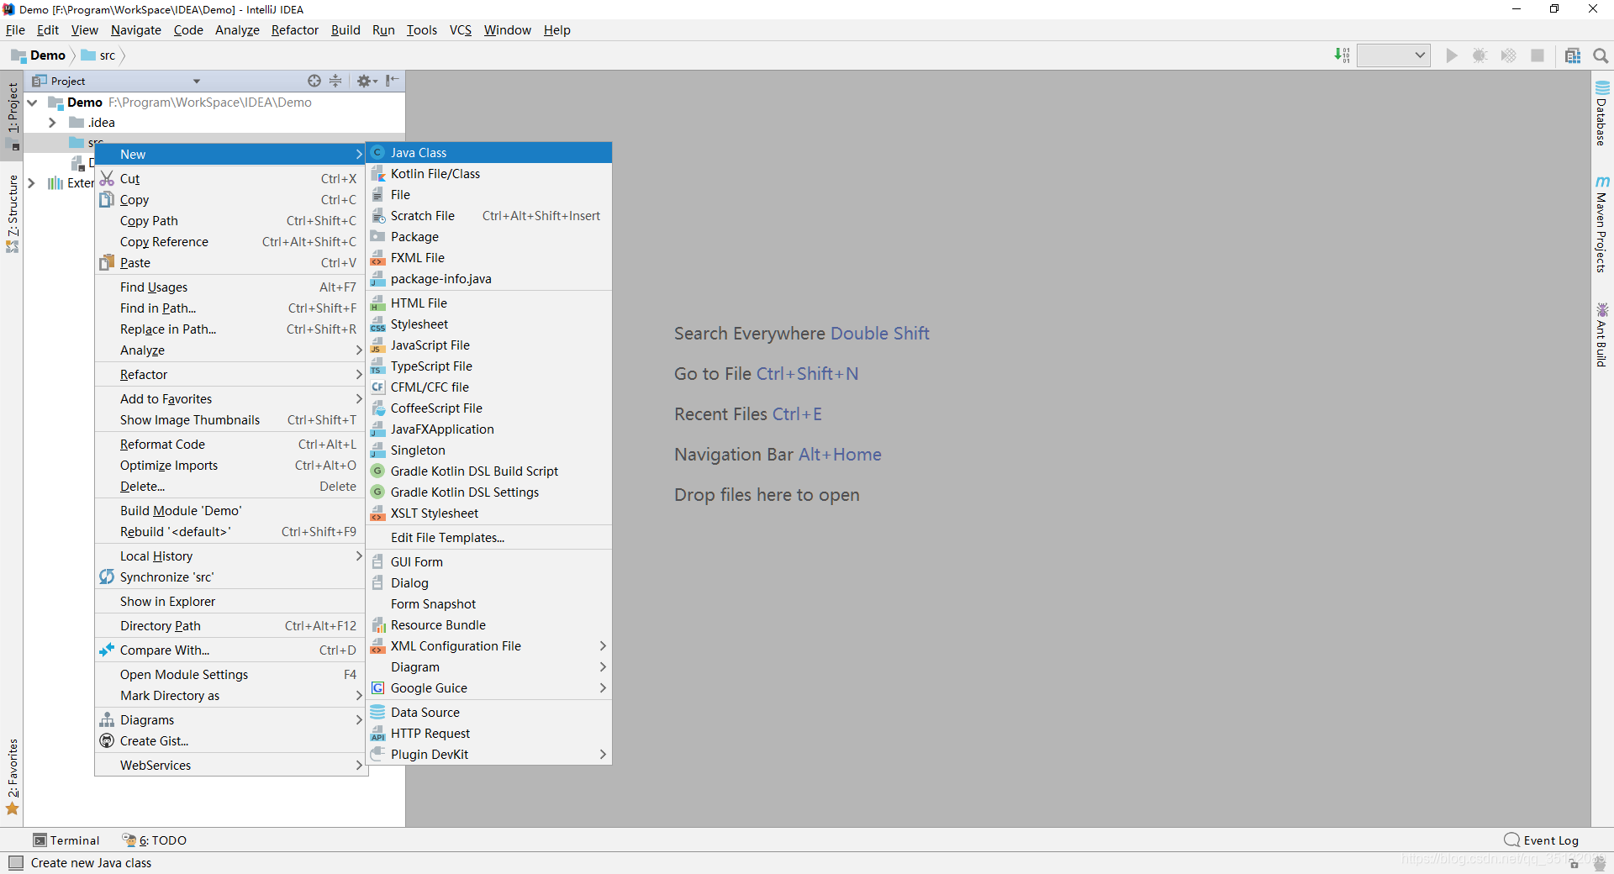This screenshot has height=874, width=1614.
Task: Click the Help menu
Action: pos(556,30)
